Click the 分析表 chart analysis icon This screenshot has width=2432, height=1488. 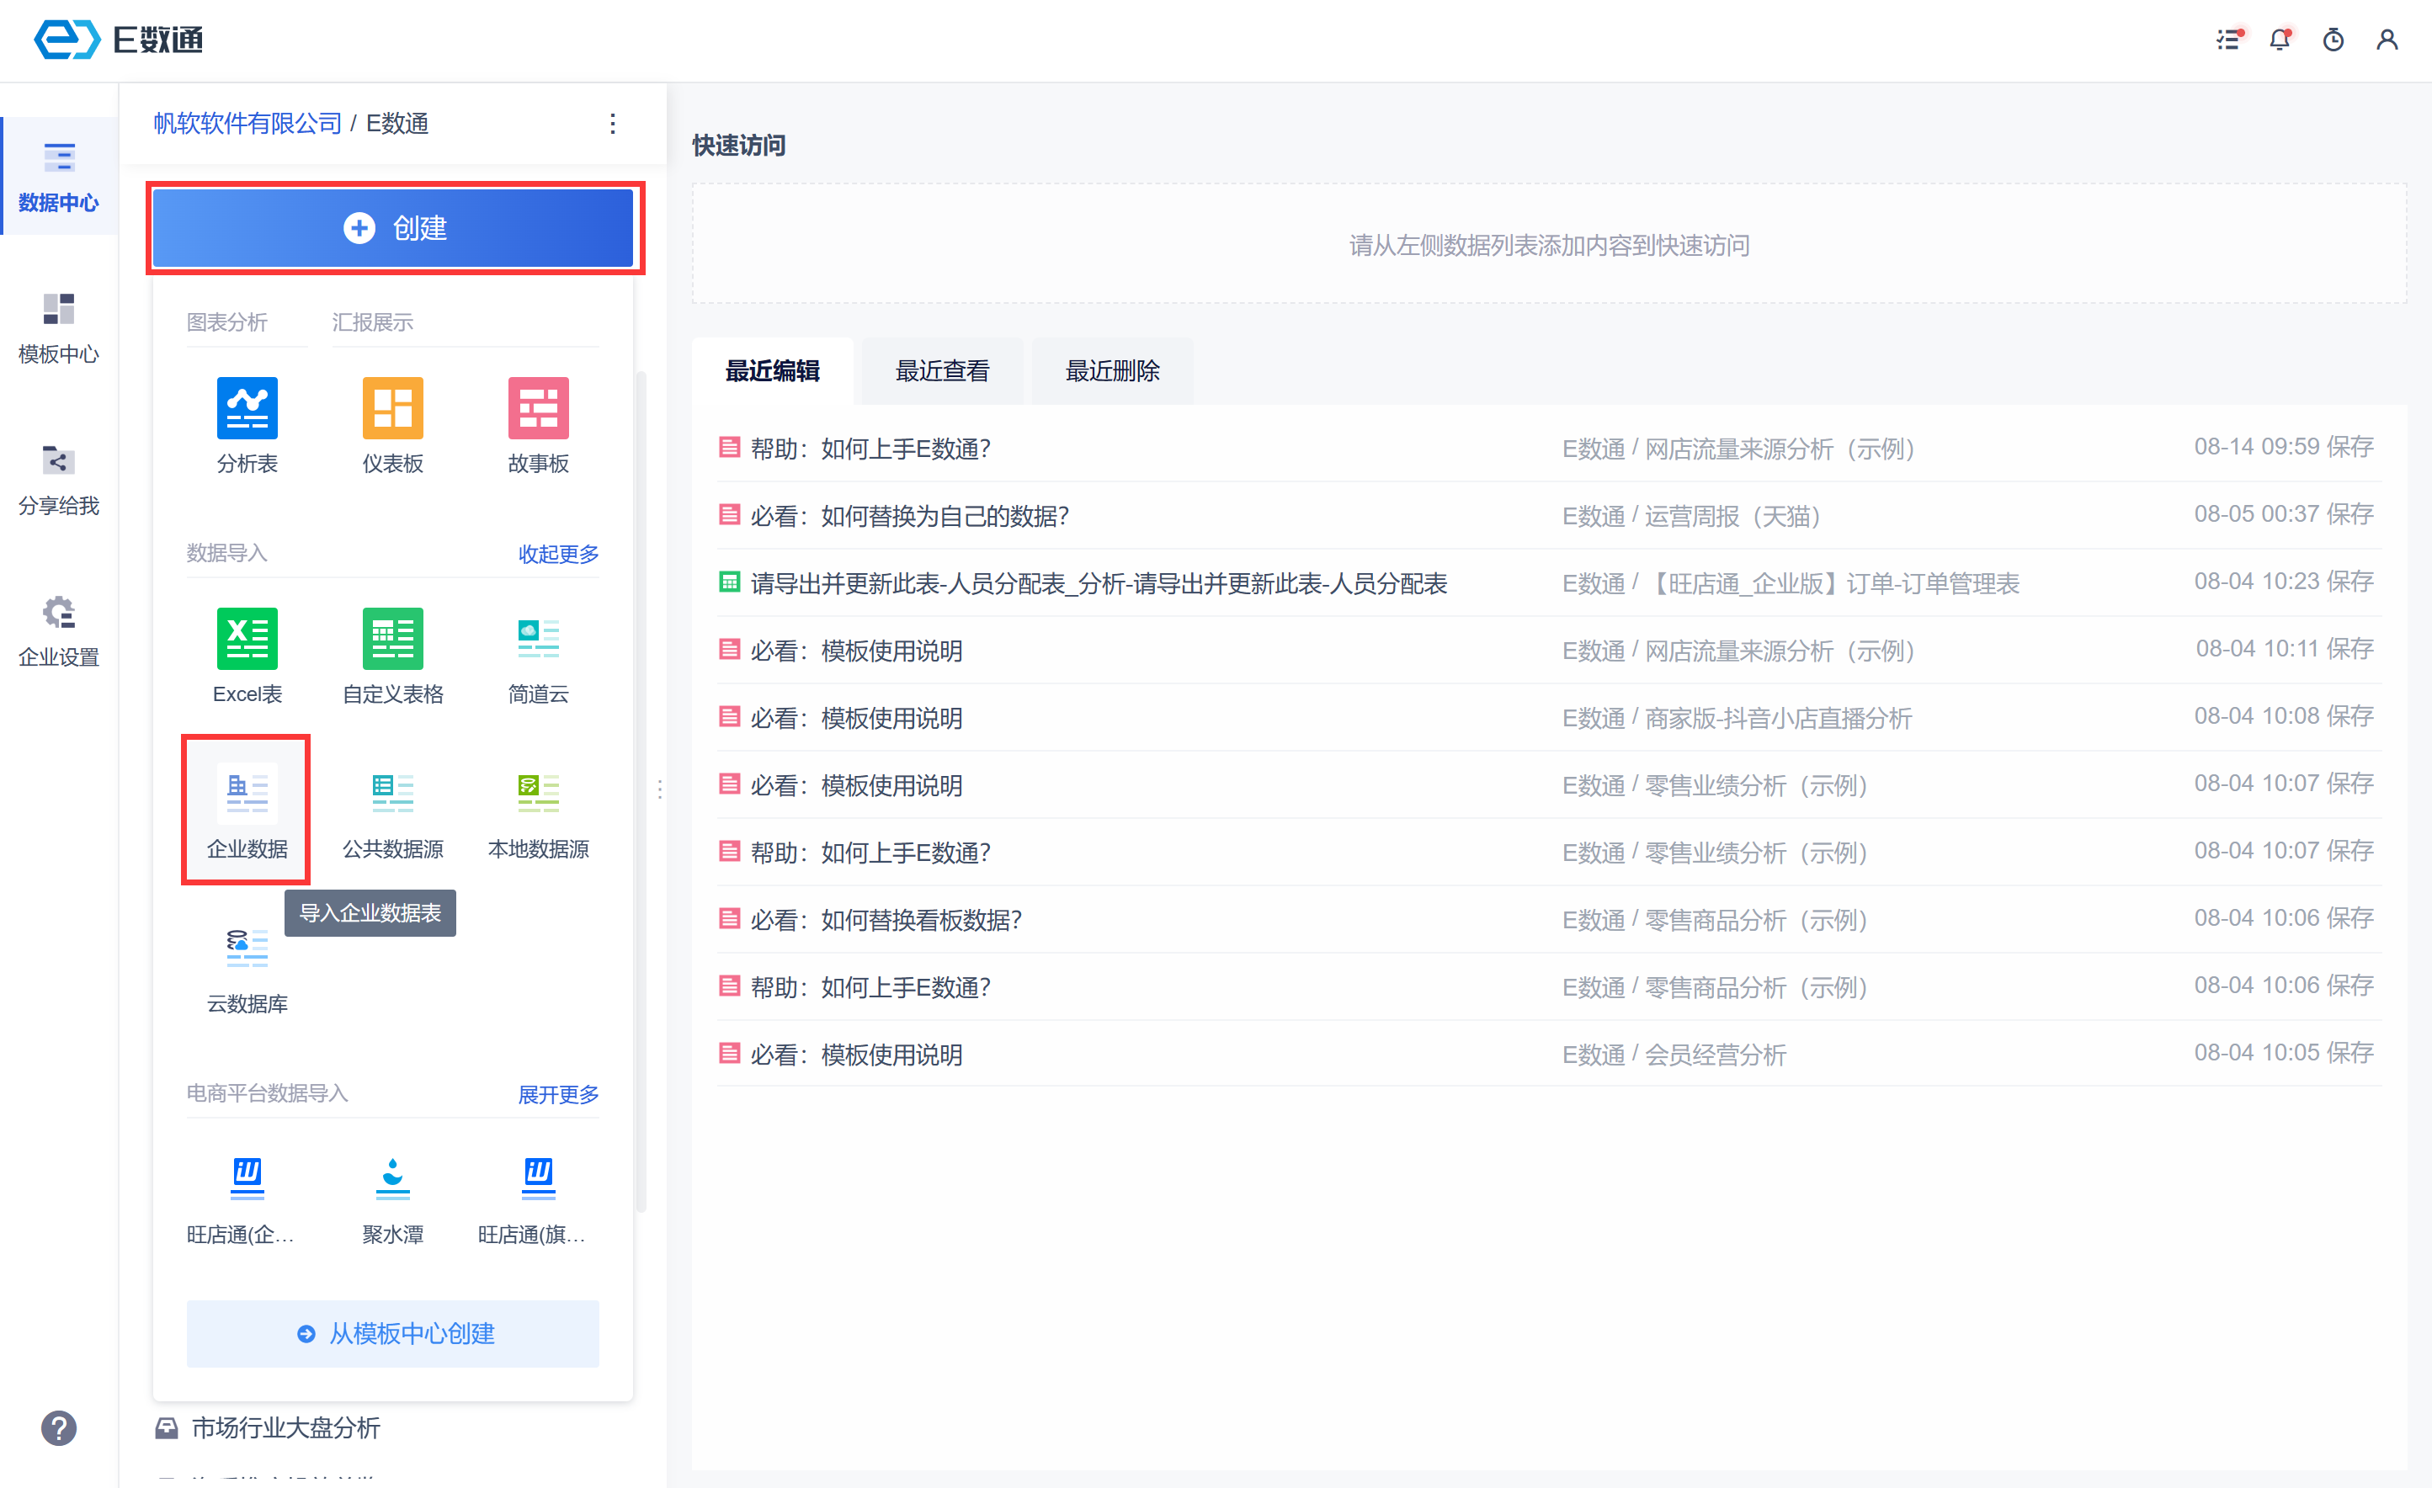pyautogui.click(x=247, y=408)
